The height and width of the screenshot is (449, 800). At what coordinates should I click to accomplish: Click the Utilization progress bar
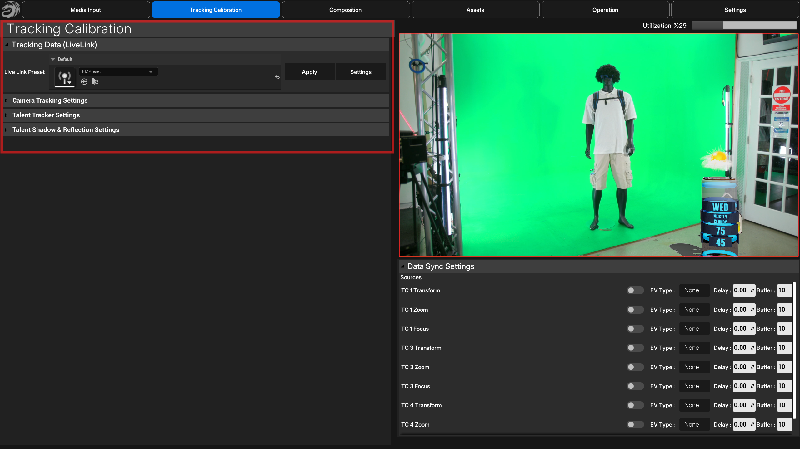(744, 26)
